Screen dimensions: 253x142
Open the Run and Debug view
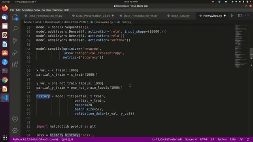point(15,52)
